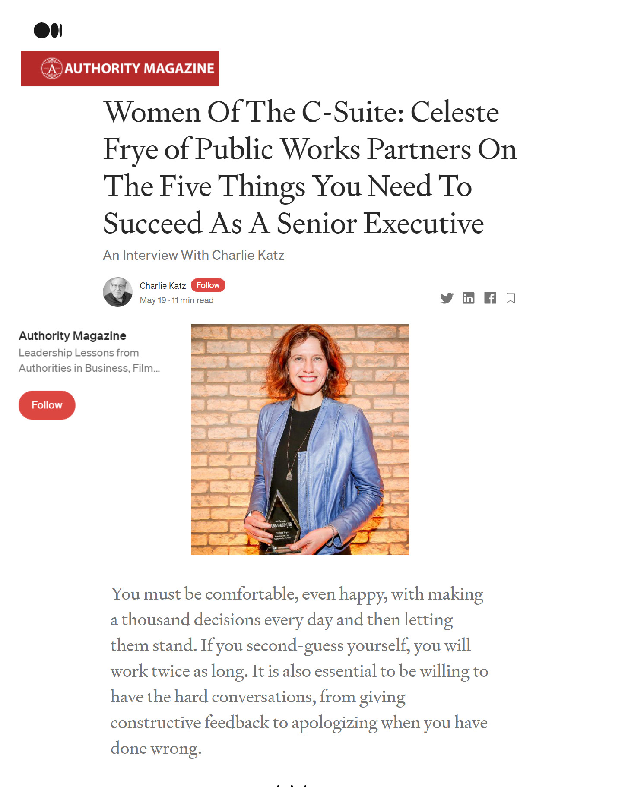Share the article on Twitter
The image size is (628, 812).
coord(447,298)
